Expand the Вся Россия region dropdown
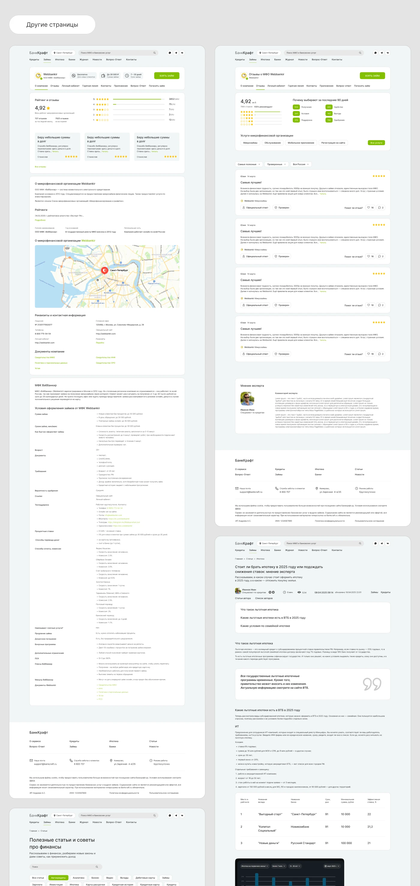The image size is (420, 886). [x=301, y=165]
